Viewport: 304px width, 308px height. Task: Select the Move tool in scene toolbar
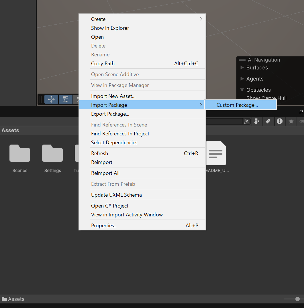(51, 99)
